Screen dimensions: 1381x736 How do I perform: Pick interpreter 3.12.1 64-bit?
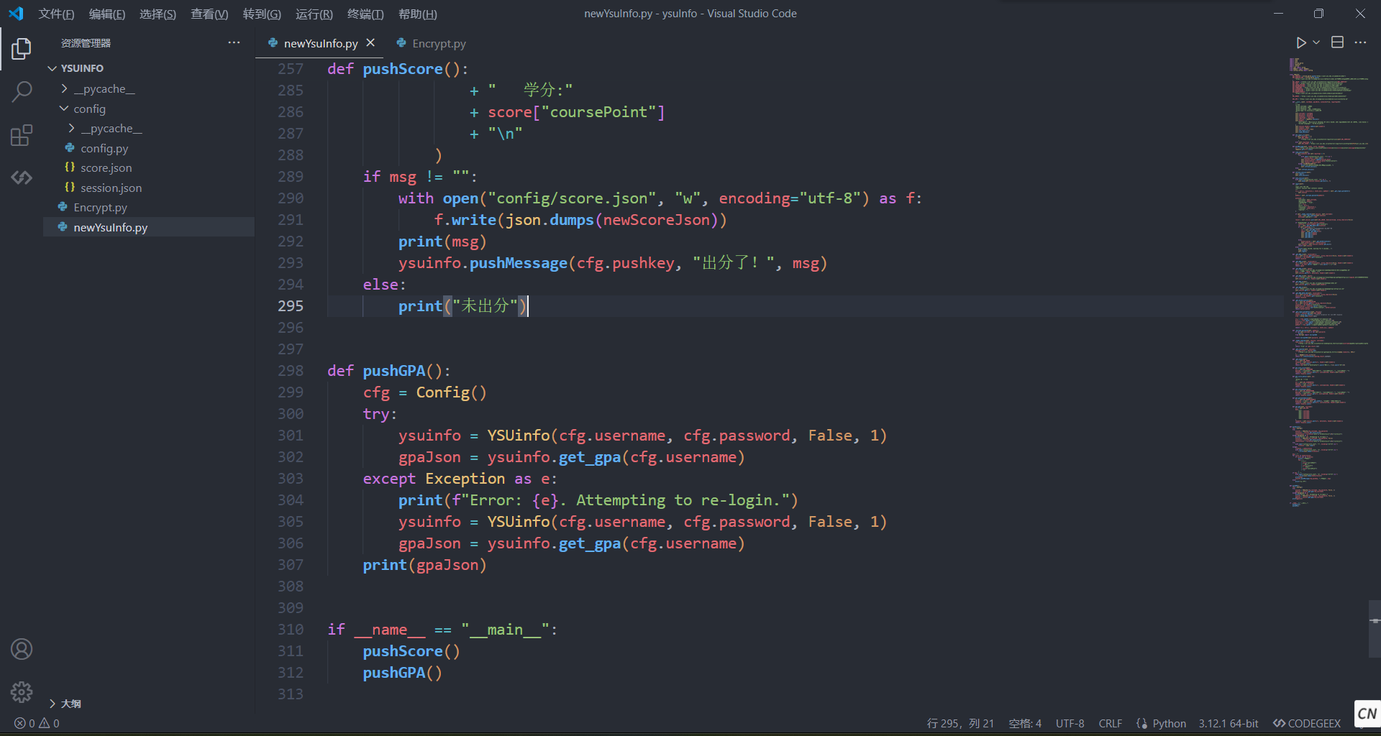point(1229,723)
